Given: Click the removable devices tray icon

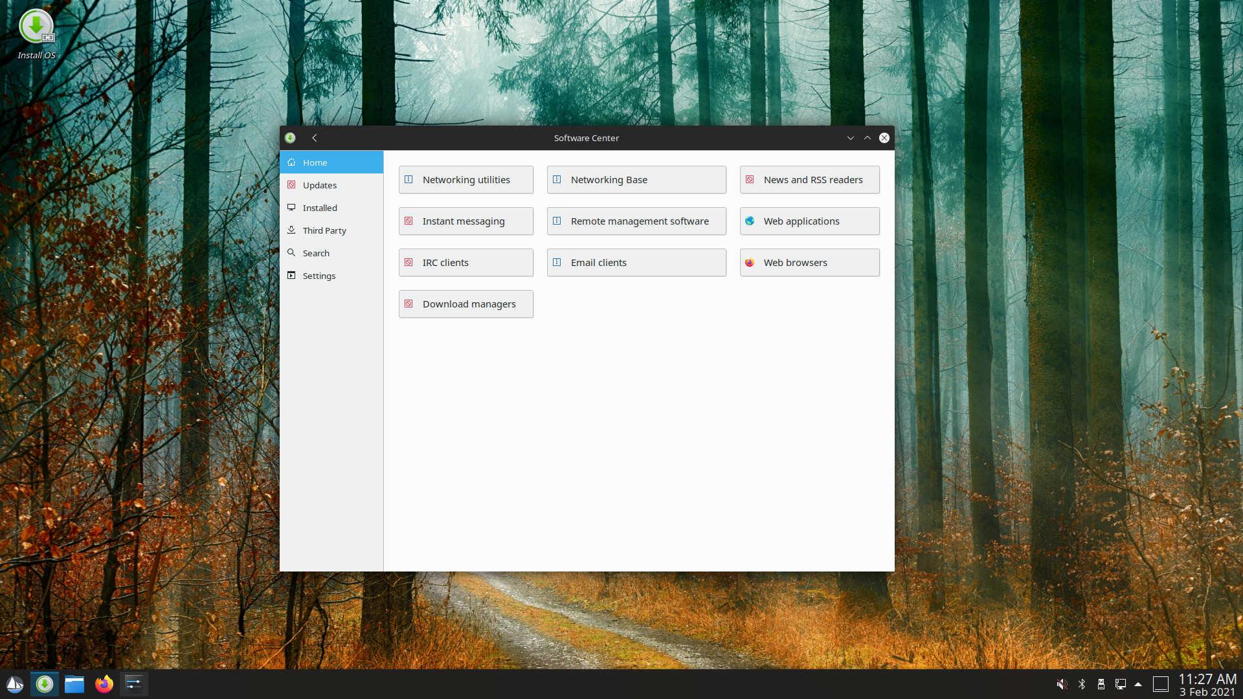Looking at the screenshot, I should pos(1101,684).
